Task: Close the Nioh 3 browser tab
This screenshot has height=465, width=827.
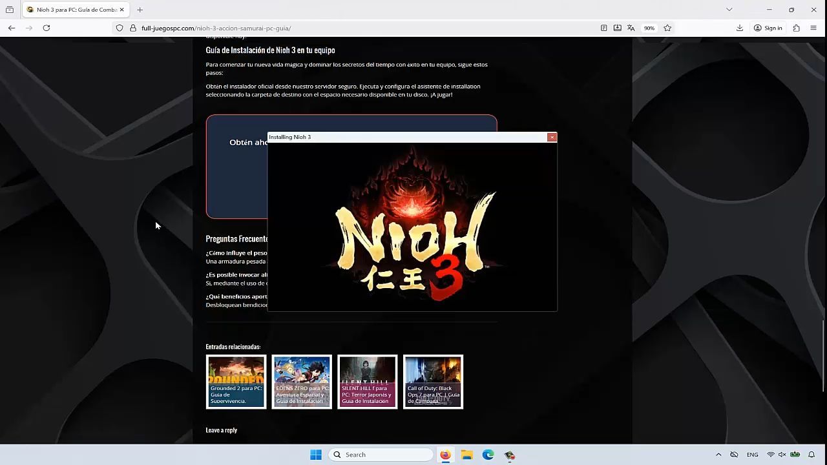Action: (x=121, y=10)
